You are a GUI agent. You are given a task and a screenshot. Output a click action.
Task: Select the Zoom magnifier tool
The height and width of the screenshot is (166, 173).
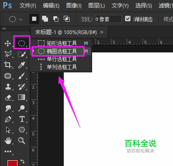click(x=22, y=141)
